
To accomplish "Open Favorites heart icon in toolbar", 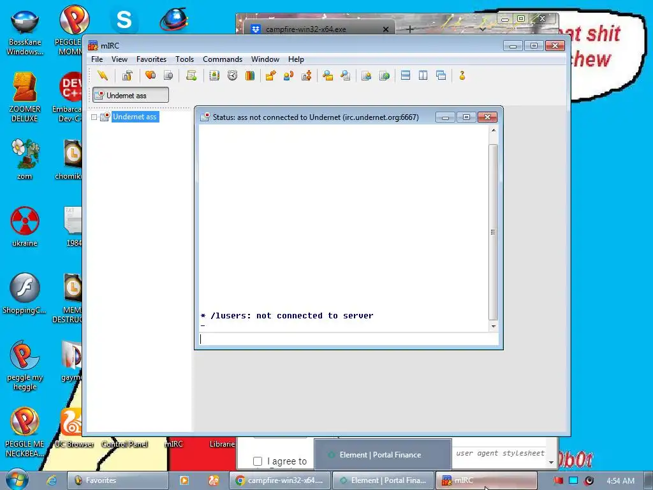I will (150, 75).
